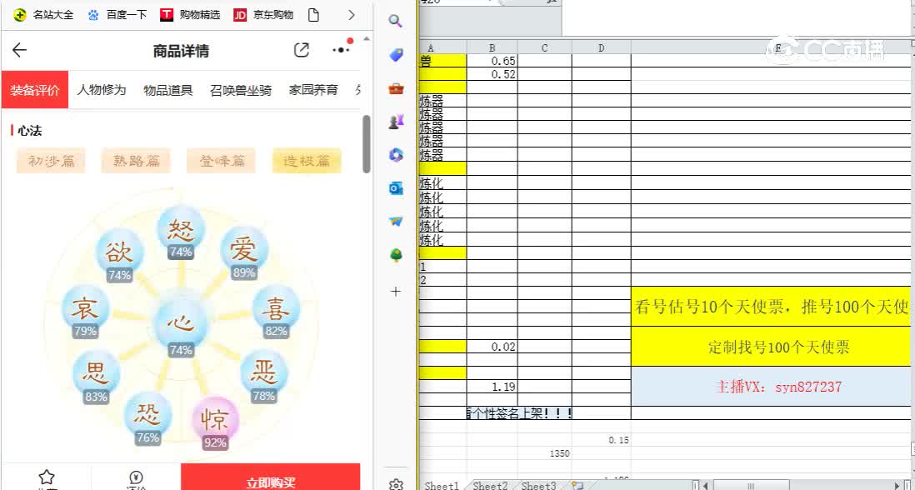Open the 京东购物 bookmark
Viewport: 915px width, 490px height.
[x=263, y=15]
